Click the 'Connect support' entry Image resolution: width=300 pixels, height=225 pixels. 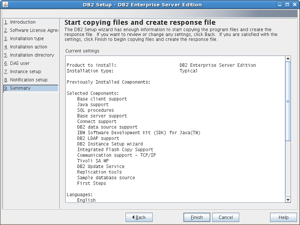[x=97, y=121]
